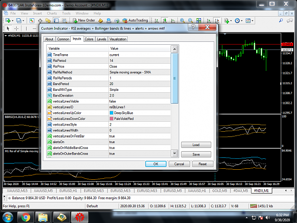
Task: Open the MetaEditor yellow book icon
Action: [x=101, y=20]
